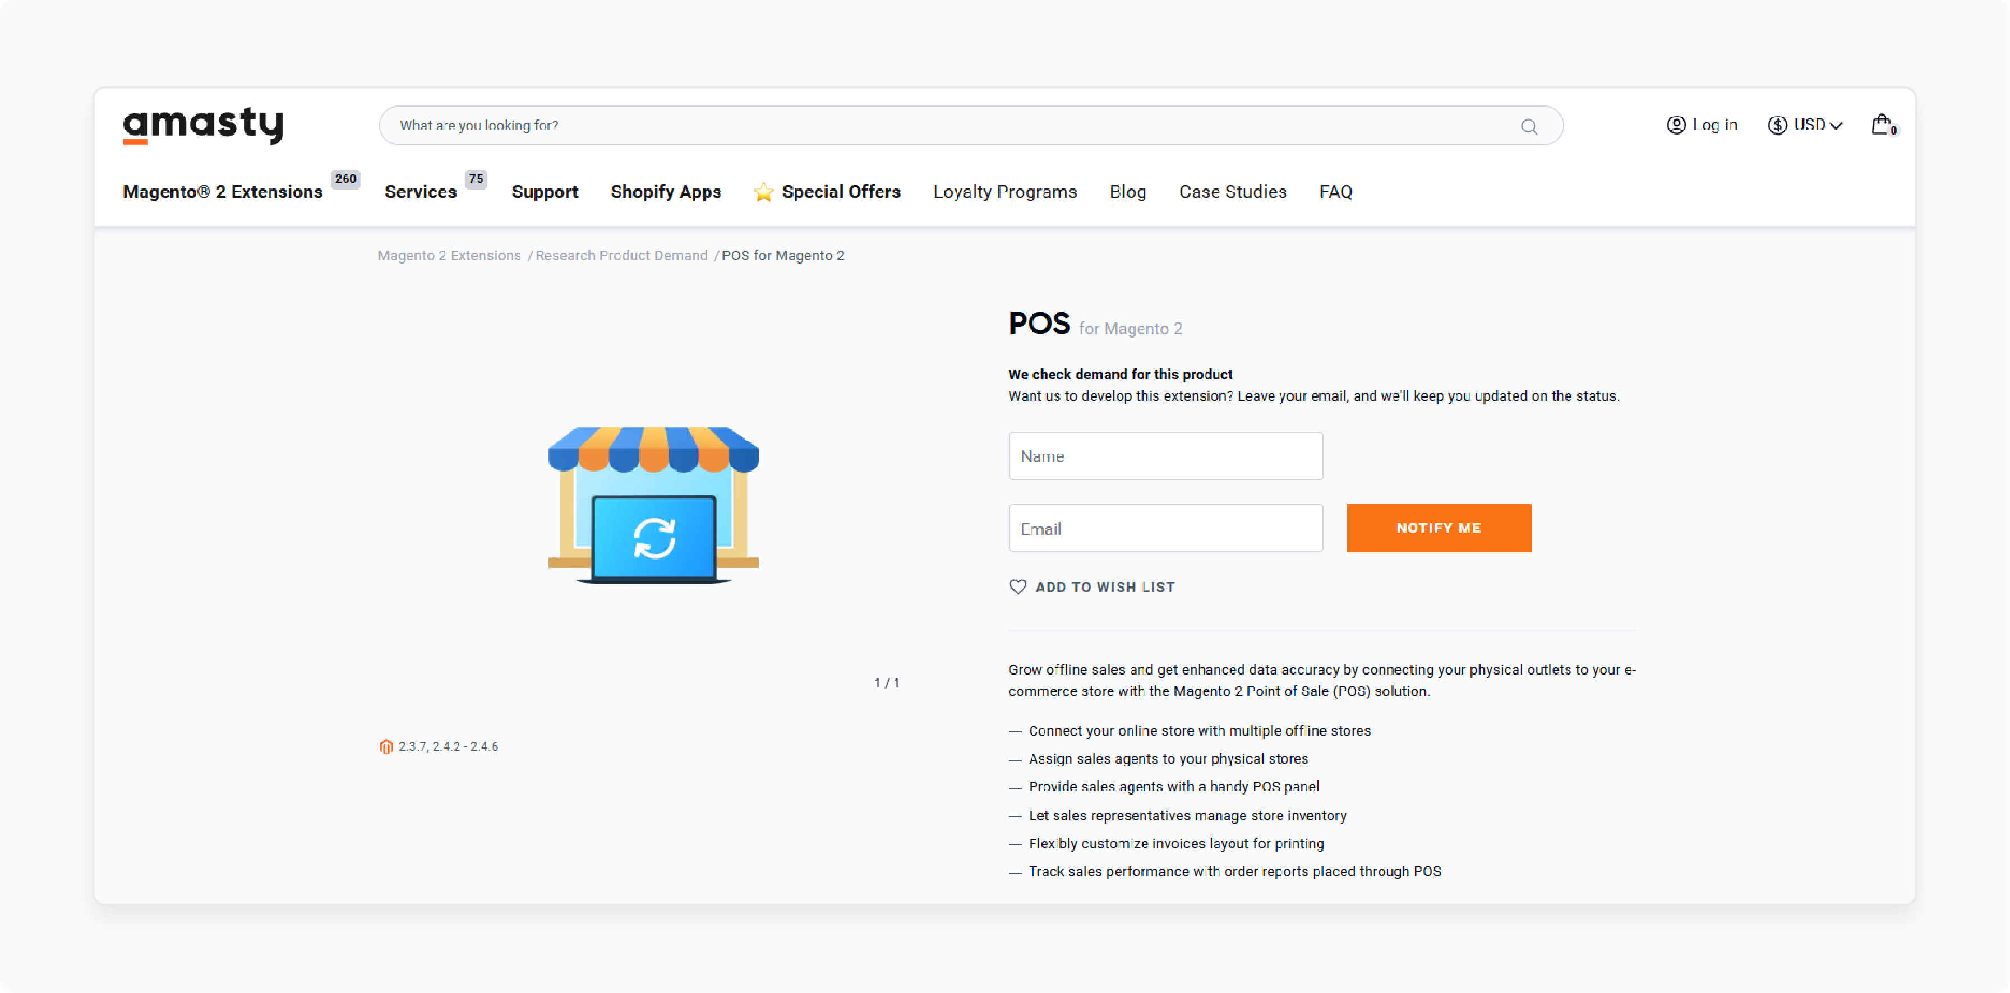This screenshot has width=2010, height=993.
Task: Click the 260 extensions count badge
Action: [x=345, y=179]
